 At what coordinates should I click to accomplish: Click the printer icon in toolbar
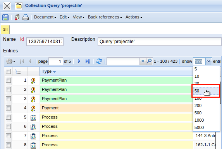point(26,17)
